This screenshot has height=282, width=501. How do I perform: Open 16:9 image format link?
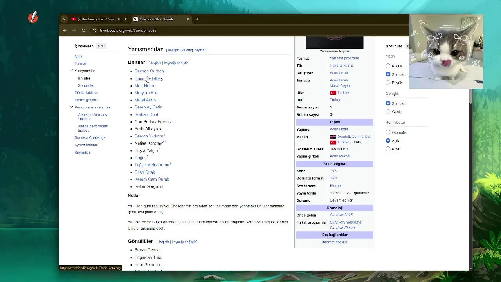pyautogui.click(x=333, y=178)
